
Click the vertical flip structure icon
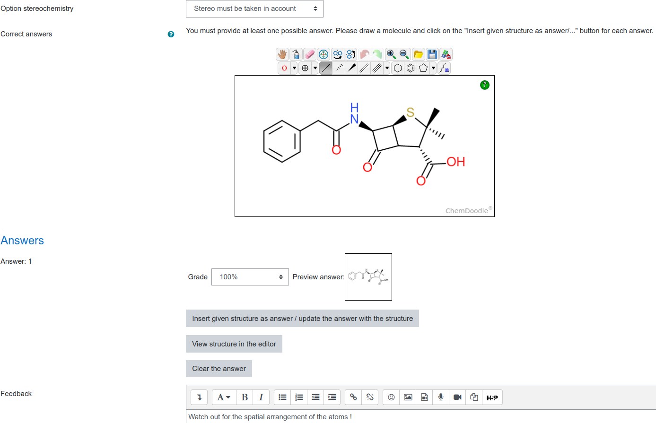click(x=351, y=54)
